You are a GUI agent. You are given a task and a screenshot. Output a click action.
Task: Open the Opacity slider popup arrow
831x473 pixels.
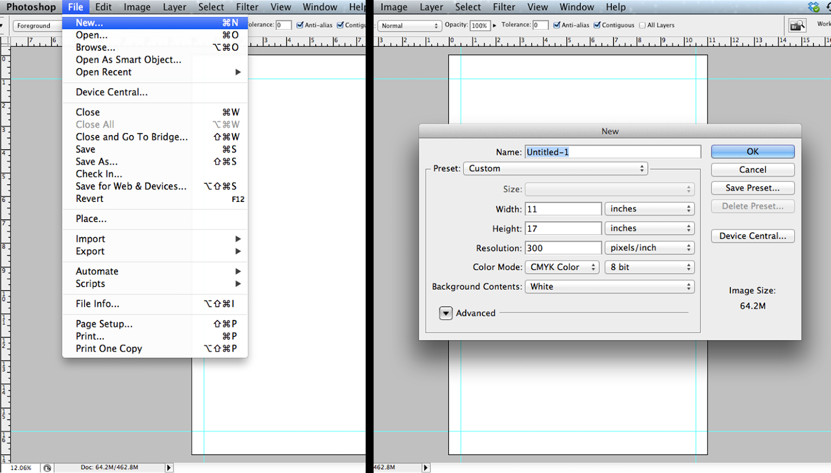[x=494, y=25]
